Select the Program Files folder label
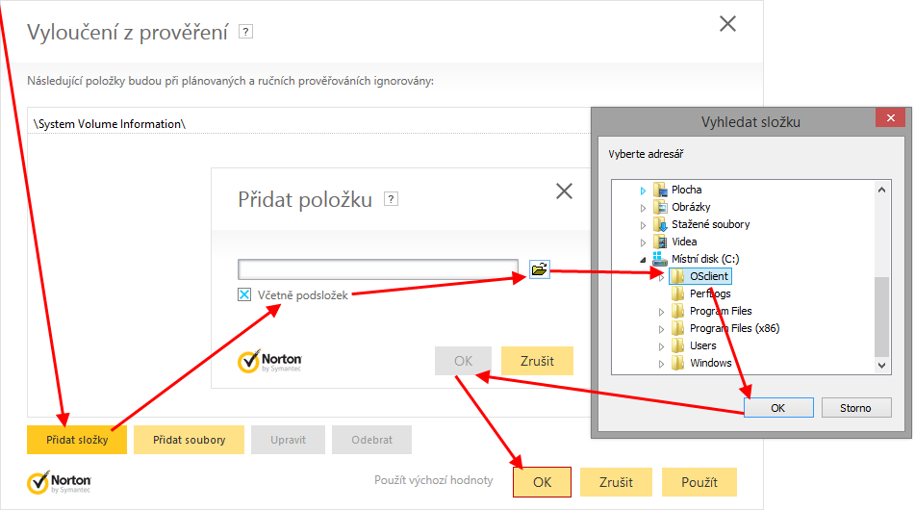 [721, 311]
